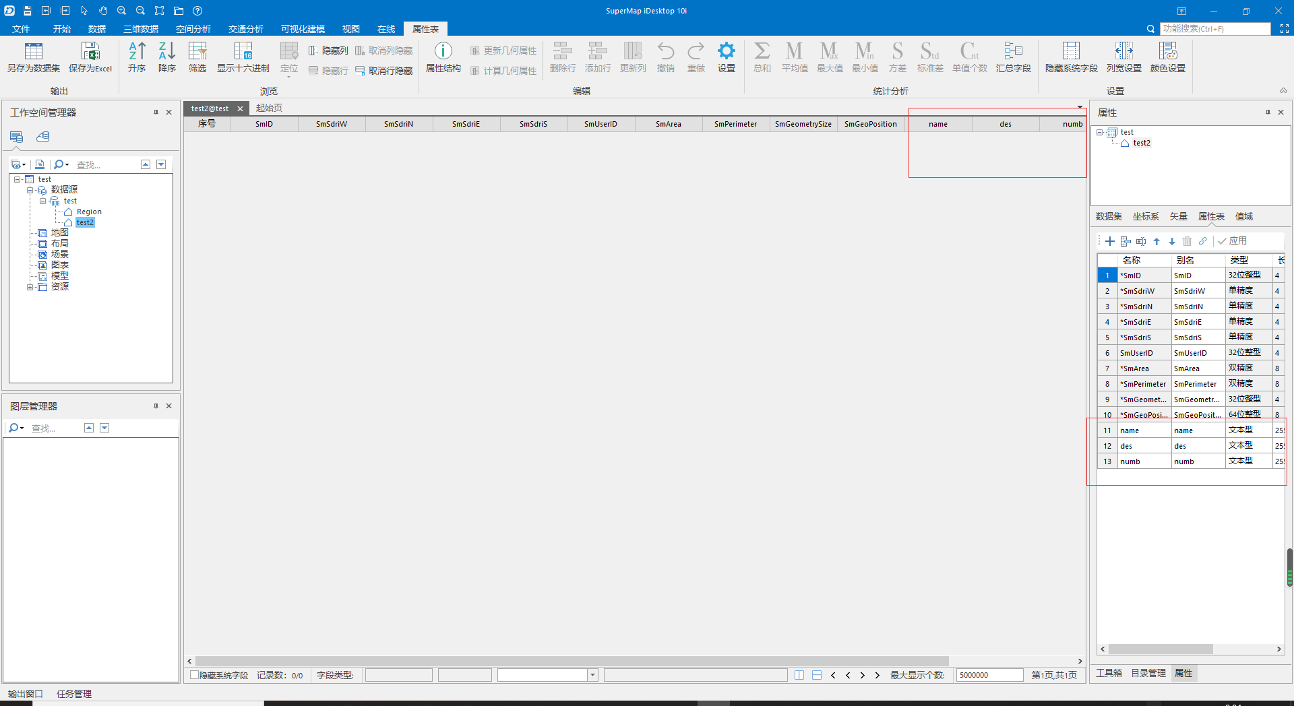Move field up with blue up arrow
The width and height of the screenshot is (1294, 706).
pyautogui.click(x=1157, y=241)
